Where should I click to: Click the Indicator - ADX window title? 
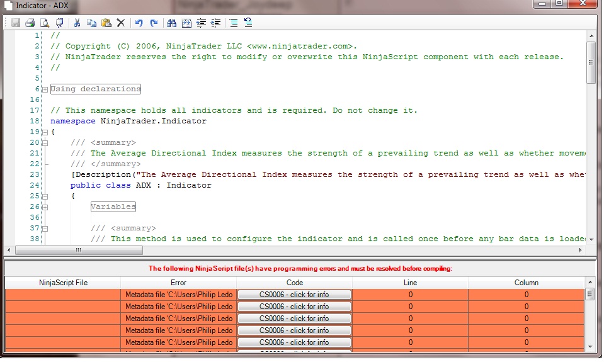click(42, 6)
